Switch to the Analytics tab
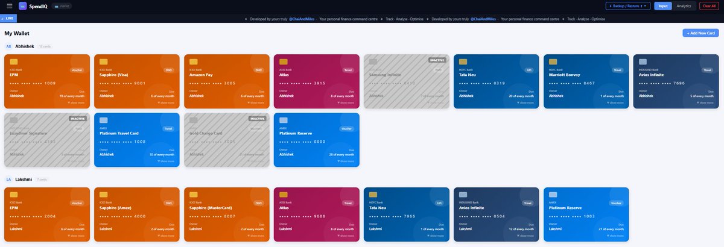The height and width of the screenshot is (247, 724). tap(684, 6)
